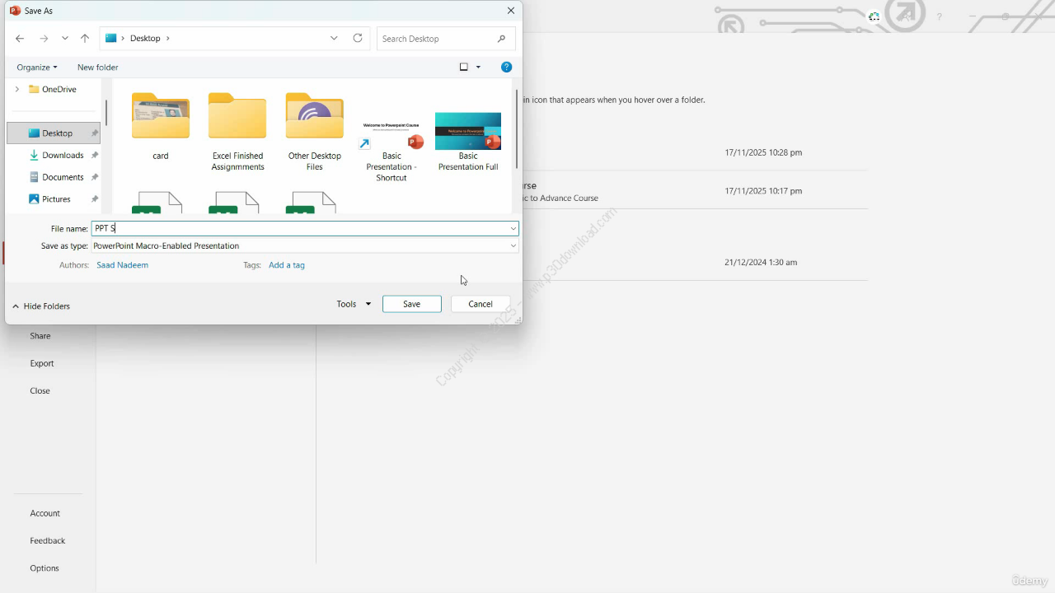Open Other Desktop Files folder
The width and height of the screenshot is (1055, 593).
point(314,131)
